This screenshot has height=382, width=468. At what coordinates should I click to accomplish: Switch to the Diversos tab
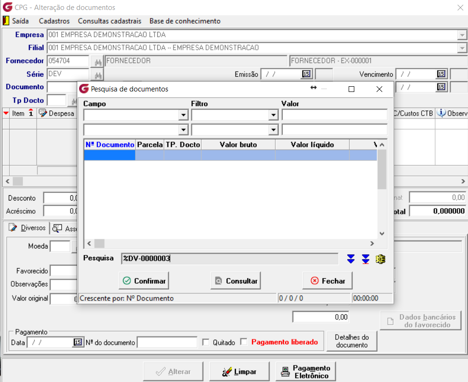coord(27,228)
